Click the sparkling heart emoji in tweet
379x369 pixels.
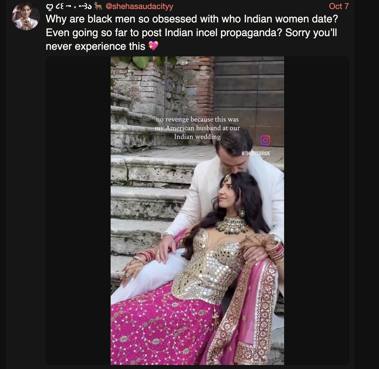153,46
